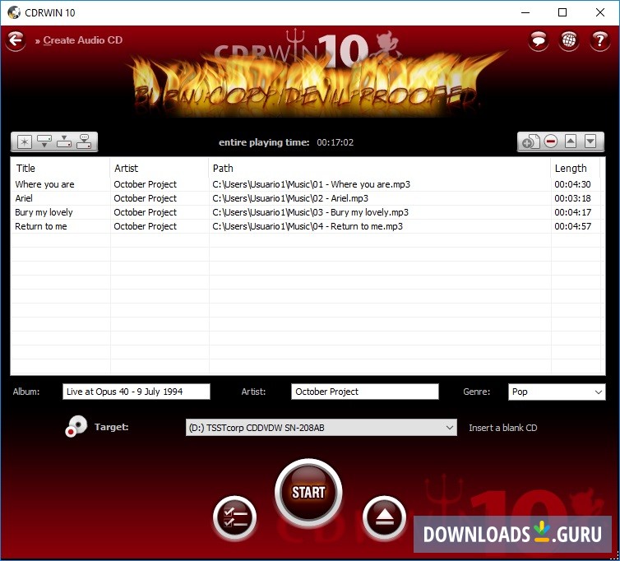Click path '04 - Return to me.mp3'
Image resolution: width=620 pixels, height=561 pixels.
308,226
